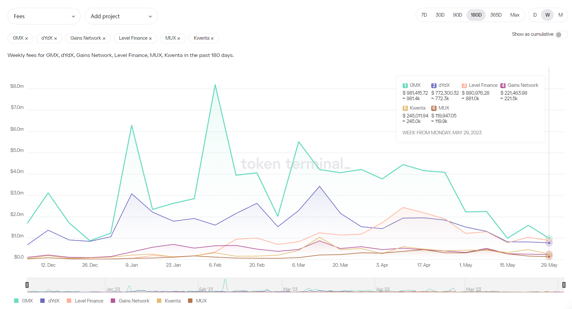The width and height of the screenshot is (572, 309).
Task: Toggle MUX series in bottom legend
Action: 197,301
